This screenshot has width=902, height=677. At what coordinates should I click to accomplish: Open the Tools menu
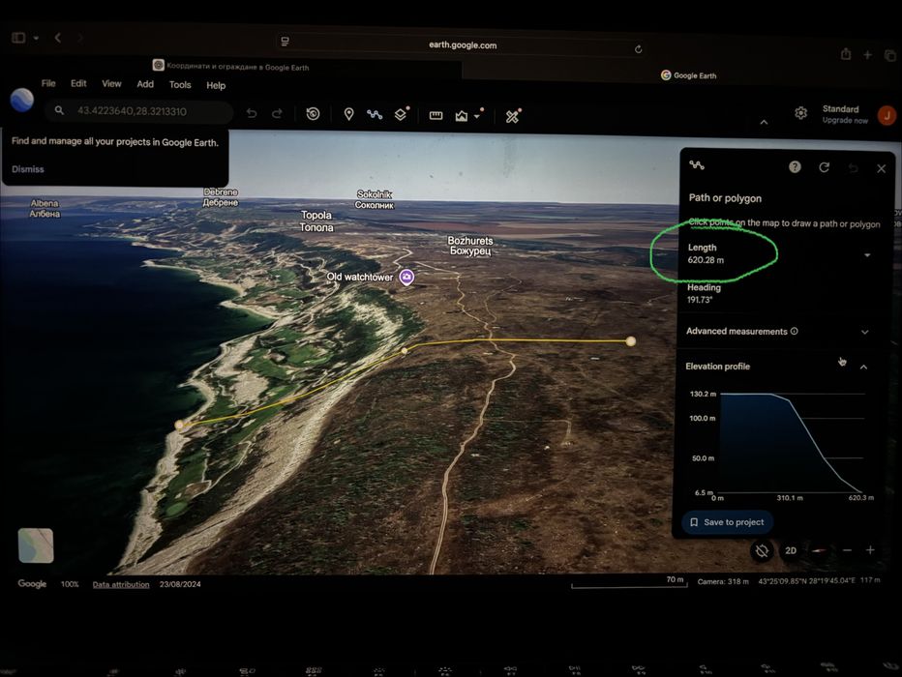point(180,84)
